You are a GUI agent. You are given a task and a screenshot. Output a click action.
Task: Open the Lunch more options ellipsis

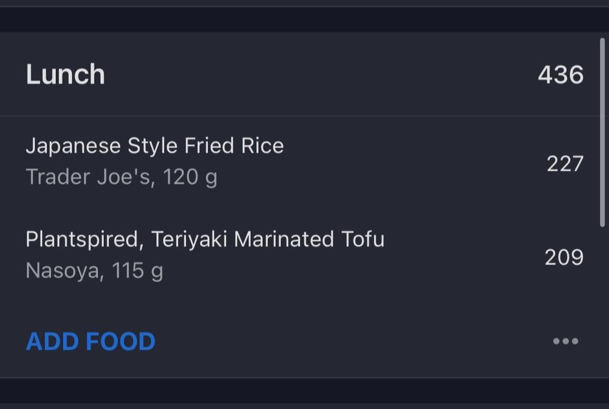[566, 341]
